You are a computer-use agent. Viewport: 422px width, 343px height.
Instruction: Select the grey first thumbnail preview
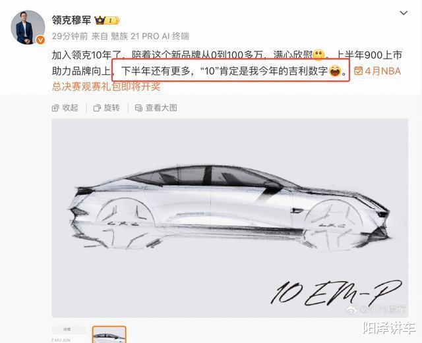click(x=69, y=334)
